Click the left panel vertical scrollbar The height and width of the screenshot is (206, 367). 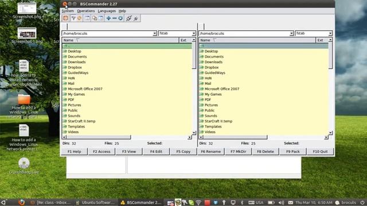click(x=194, y=56)
